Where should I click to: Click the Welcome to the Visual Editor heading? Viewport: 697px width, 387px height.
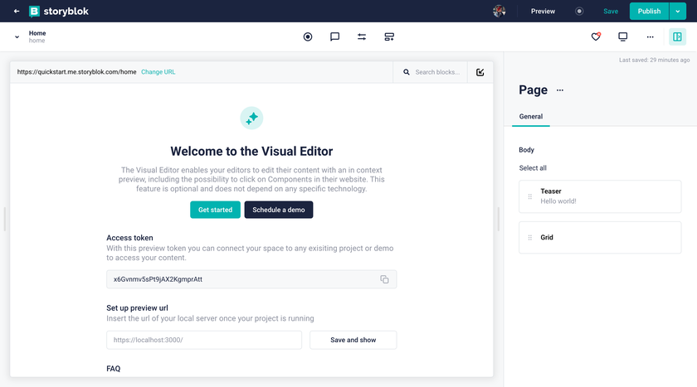[251, 151]
